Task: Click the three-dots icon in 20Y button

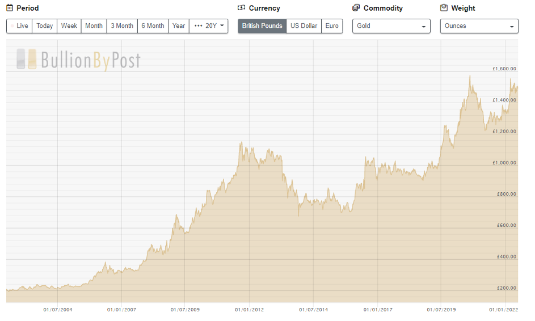Action: 198,26
